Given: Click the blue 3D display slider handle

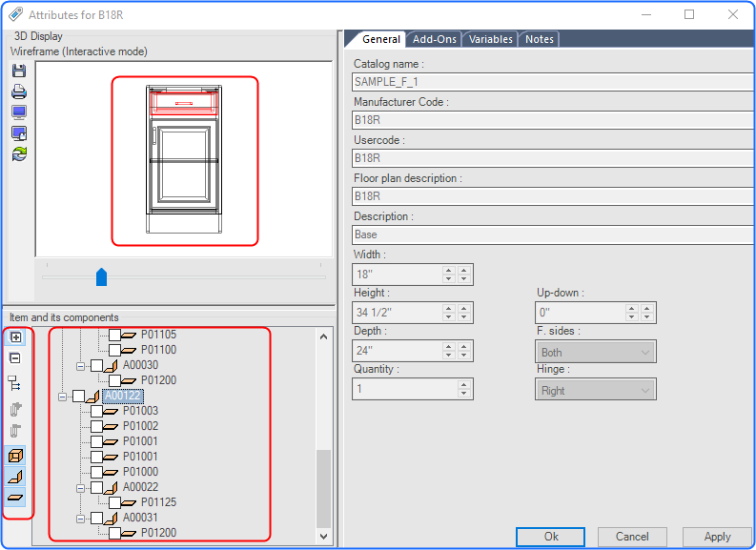Looking at the screenshot, I should 101,277.
